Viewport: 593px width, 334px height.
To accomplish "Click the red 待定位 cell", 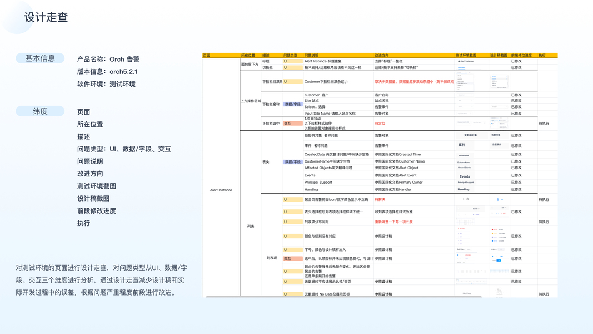I will click(380, 124).
